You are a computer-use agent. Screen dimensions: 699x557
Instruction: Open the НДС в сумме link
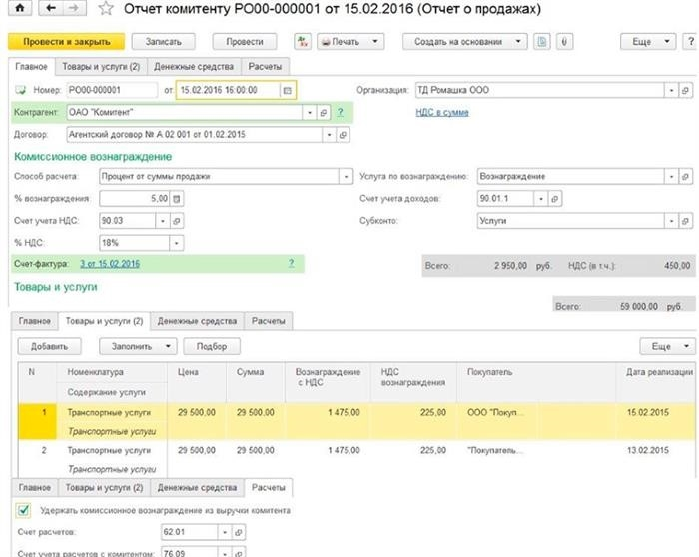(x=442, y=112)
